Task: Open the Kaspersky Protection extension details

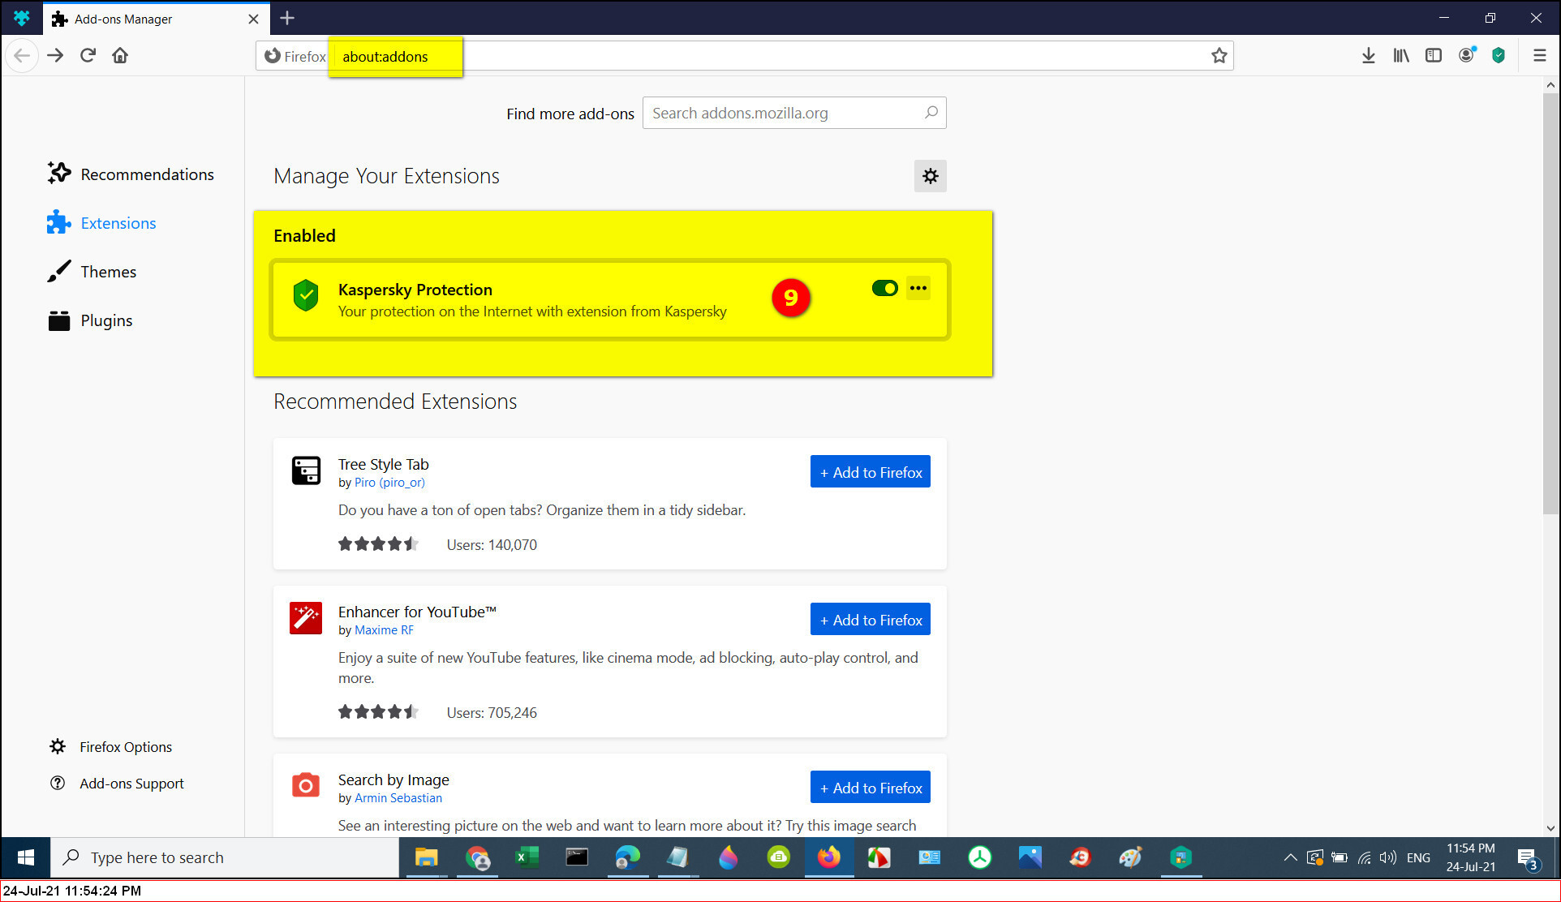Action: click(x=610, y=299)
